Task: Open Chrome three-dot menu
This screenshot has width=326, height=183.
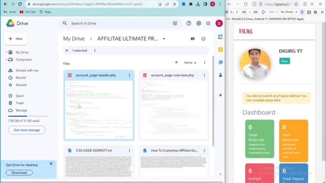Action: click(220, 4)
